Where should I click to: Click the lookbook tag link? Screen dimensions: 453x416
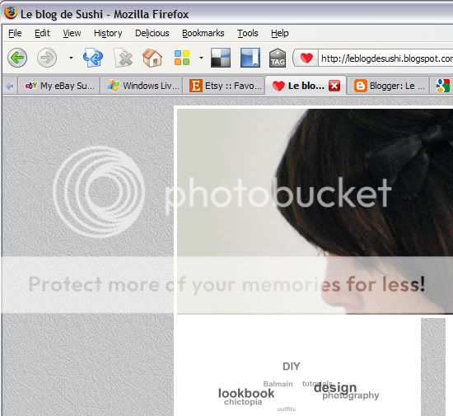tap(246, 393)
